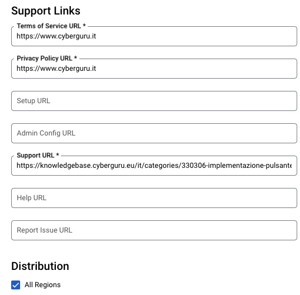Focus the Support URL input box
Image resolution: width=300 pixels, height=295 pixels.
[154, 166]
